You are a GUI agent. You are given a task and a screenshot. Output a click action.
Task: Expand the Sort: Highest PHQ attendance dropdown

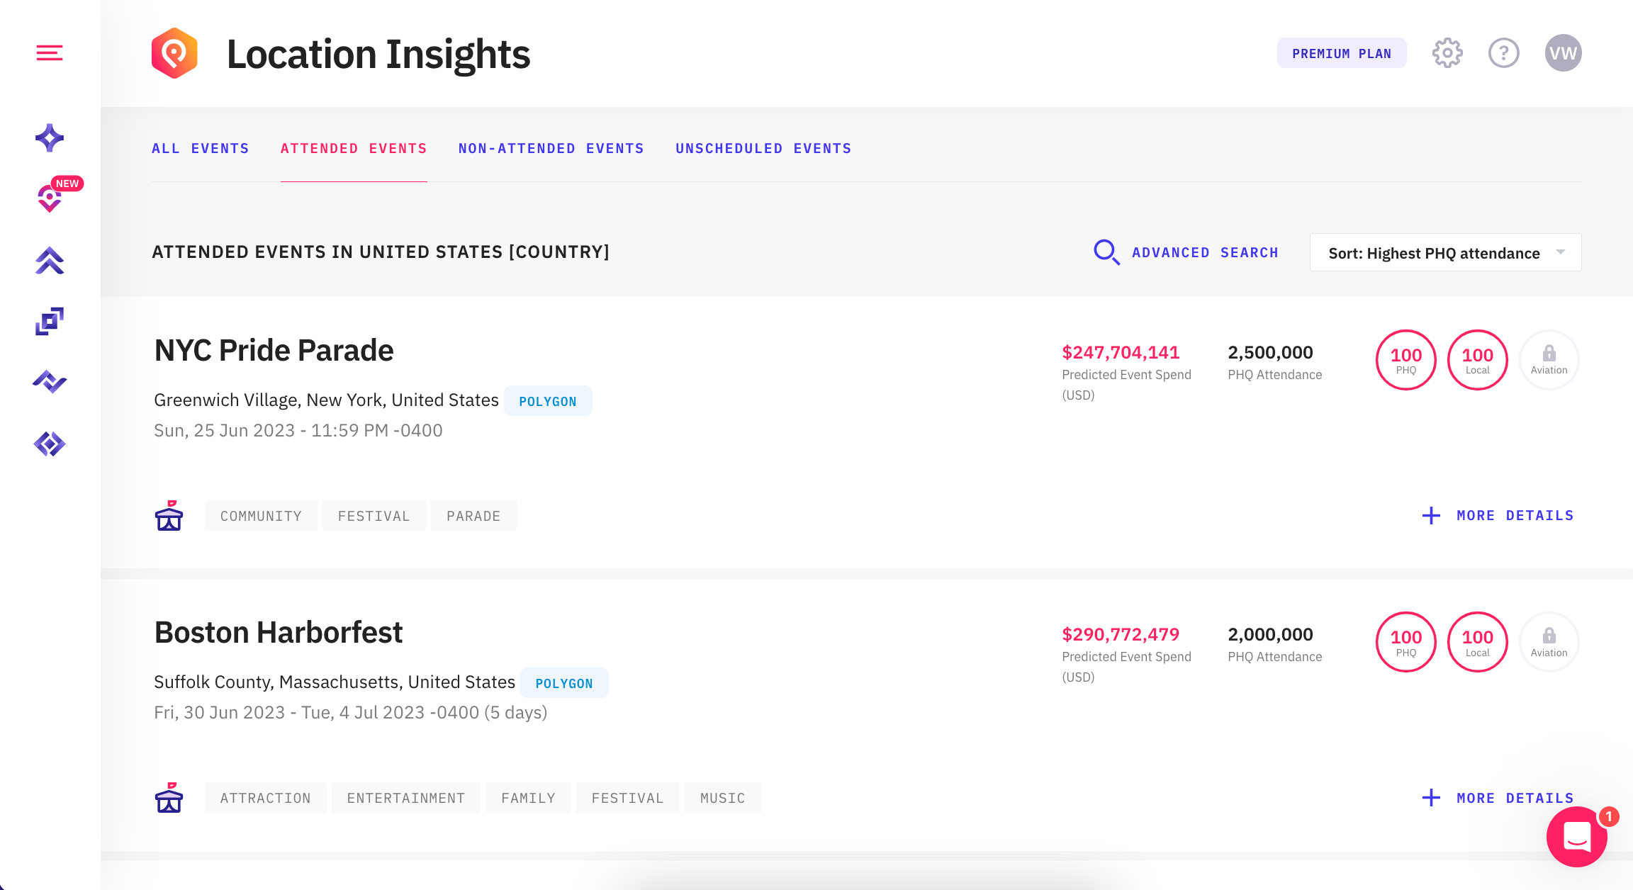tap(1445, 253)
